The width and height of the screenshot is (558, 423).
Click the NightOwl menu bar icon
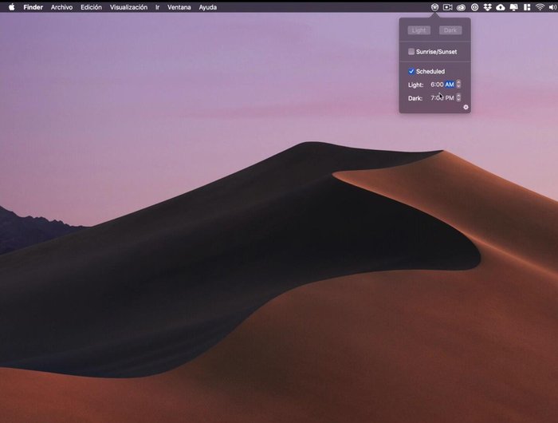point(434,6)
